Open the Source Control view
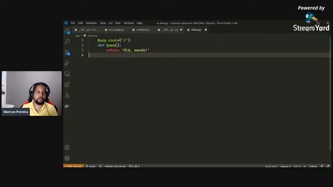 click(67, 52)
